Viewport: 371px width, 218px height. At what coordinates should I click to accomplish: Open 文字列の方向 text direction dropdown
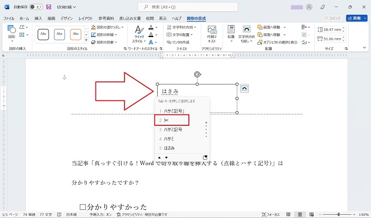(x=182, y=27)
